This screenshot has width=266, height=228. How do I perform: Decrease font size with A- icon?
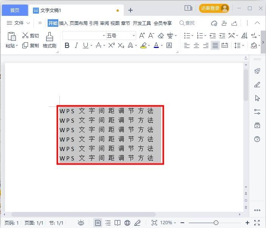coord(151,35)
